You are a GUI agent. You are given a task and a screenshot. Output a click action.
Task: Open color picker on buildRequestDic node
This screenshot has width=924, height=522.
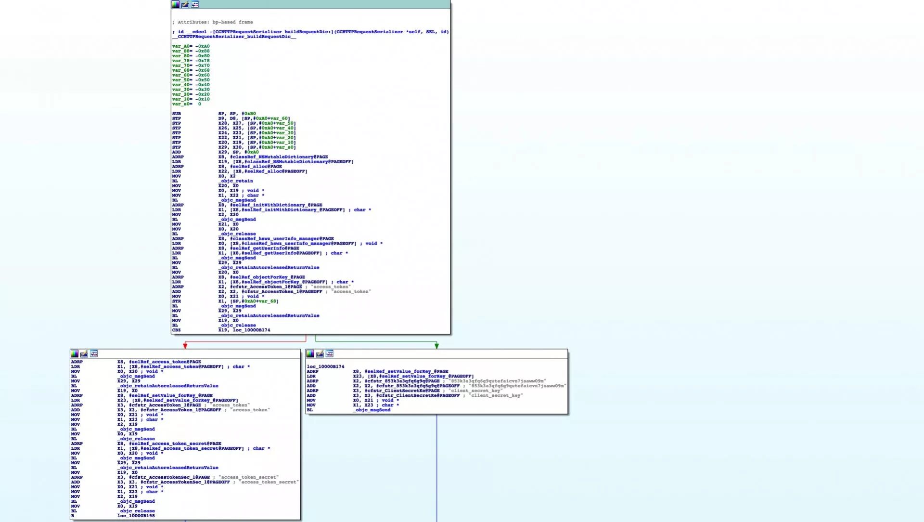(176, 4)
